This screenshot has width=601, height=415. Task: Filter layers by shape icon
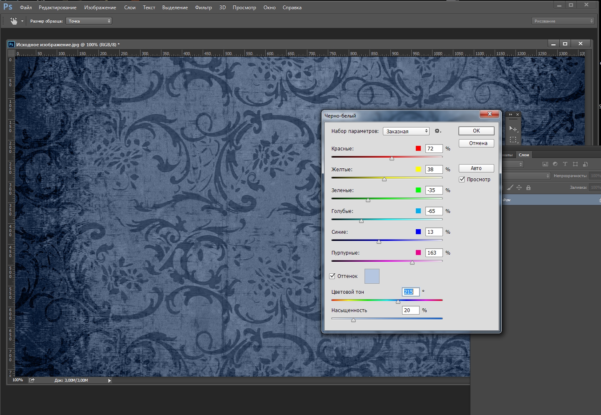pos(575,164)
